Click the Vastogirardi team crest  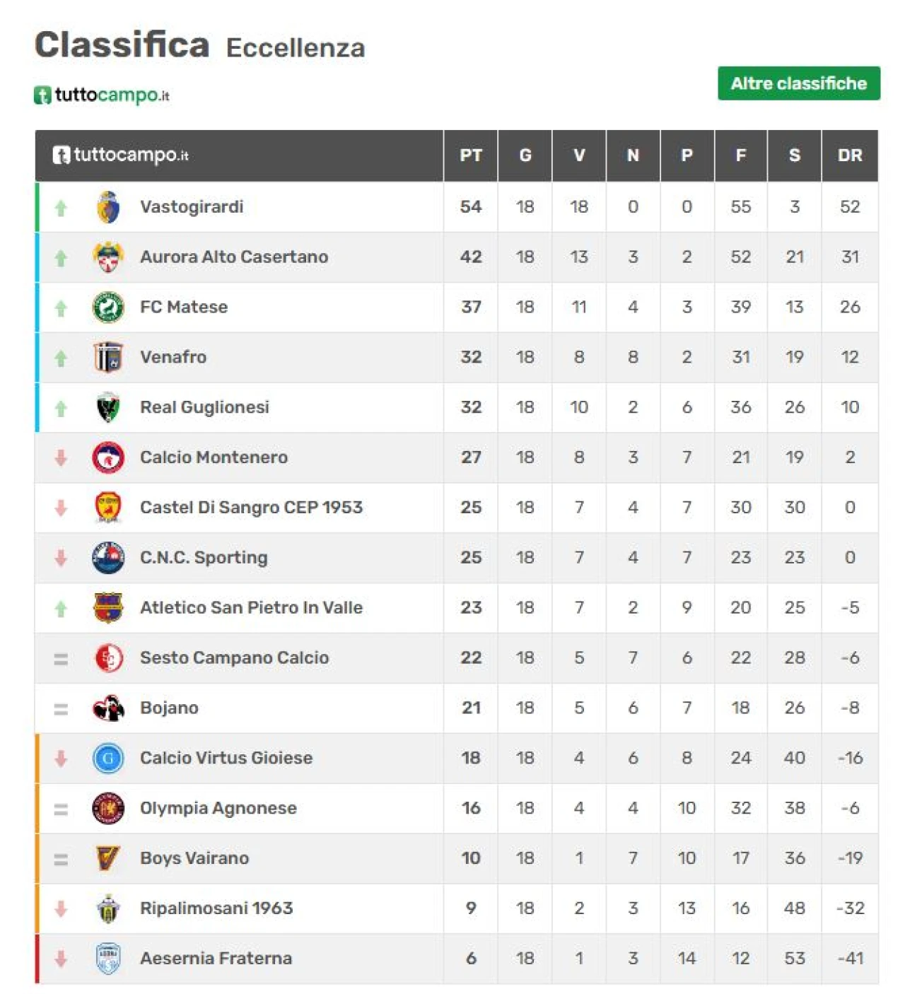pyautogui.click(x=108, y=207)
